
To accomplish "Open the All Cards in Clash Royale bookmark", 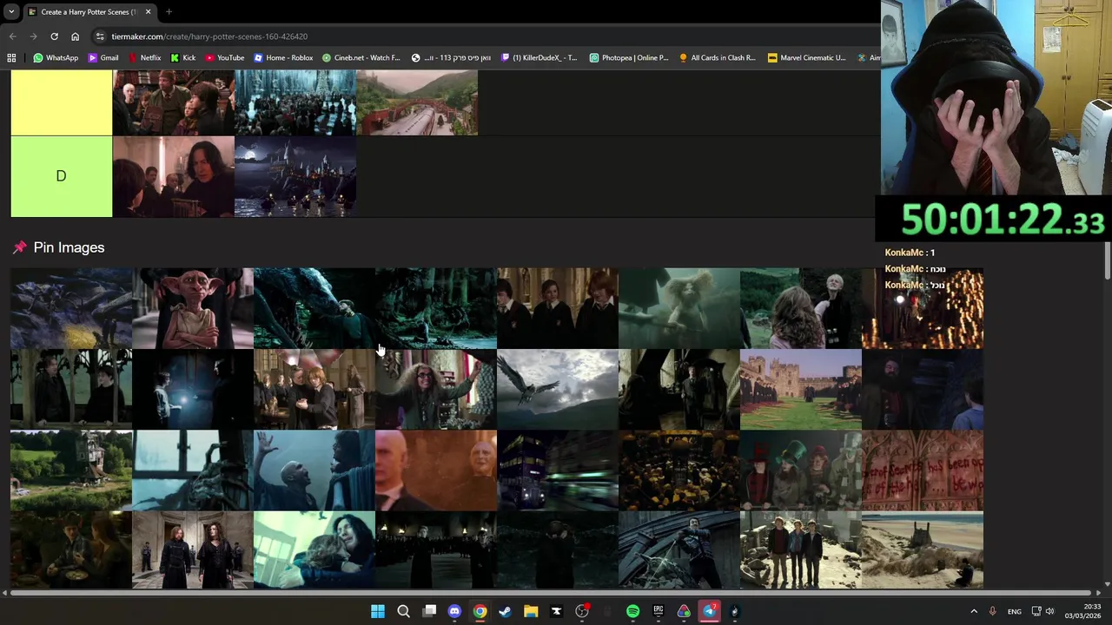I will tap(718, 58).
